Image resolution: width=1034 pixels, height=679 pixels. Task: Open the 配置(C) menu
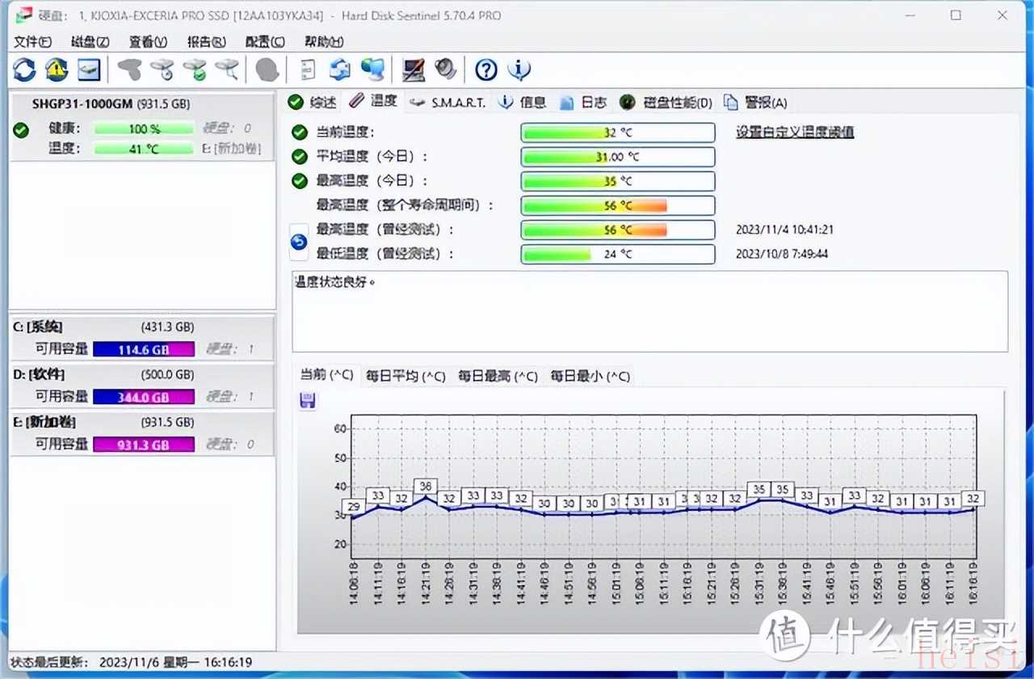pos(265,42)
